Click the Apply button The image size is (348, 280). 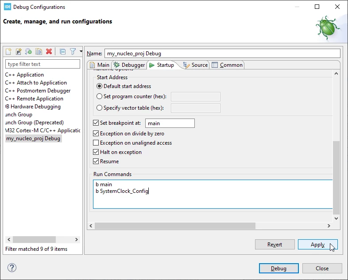point(317,245)
